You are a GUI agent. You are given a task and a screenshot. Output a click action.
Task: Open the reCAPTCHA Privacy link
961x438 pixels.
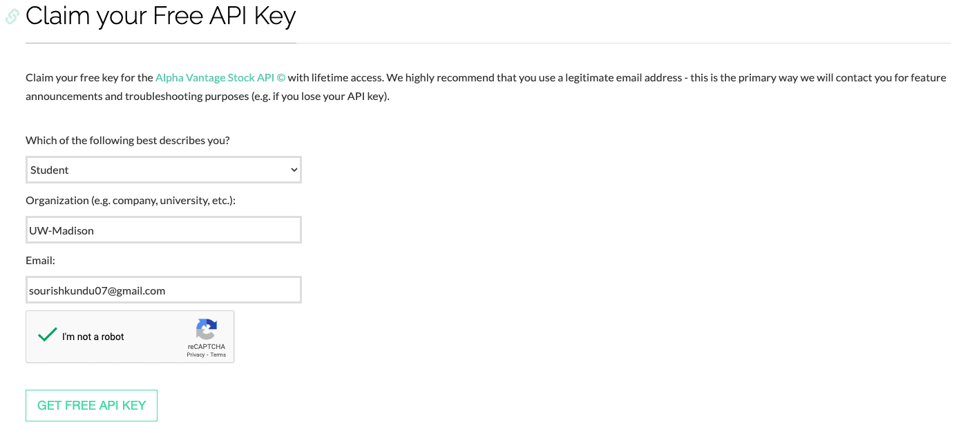pyautogui.click(x=196, y=355)
